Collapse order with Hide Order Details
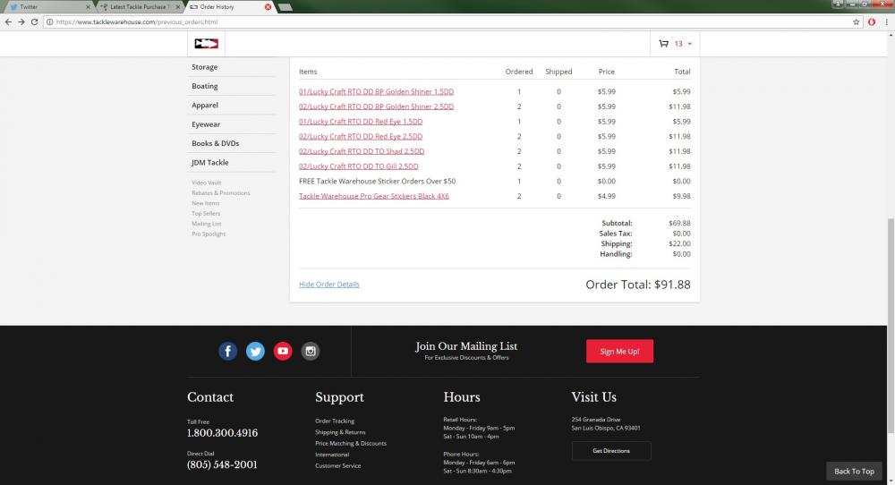 pyautogui.click(x=328, y=285)
